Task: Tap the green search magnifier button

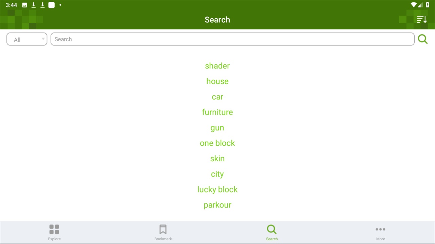Action: point(423,39)
